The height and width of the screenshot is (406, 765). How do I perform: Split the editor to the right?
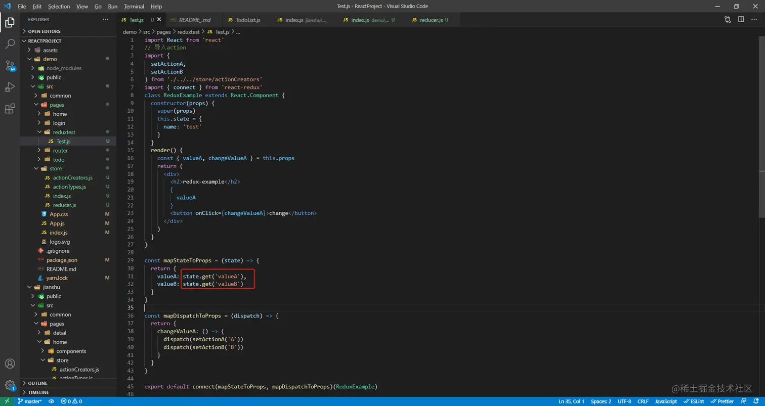(x=741, y=20)
